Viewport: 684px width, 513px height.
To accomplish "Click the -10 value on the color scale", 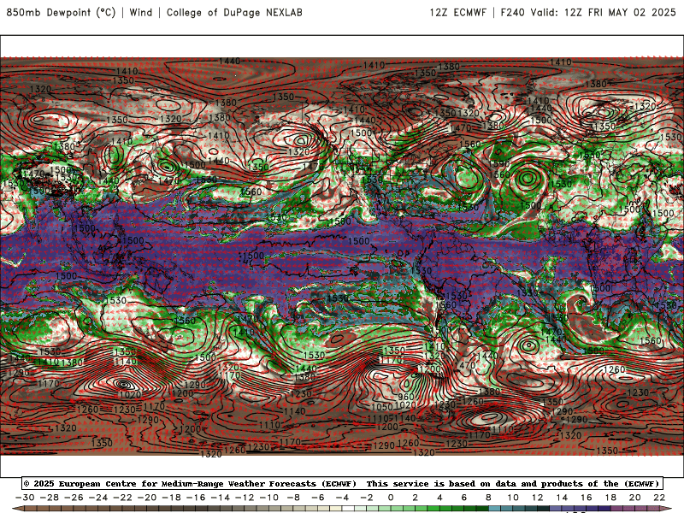I will coord(269,498).
